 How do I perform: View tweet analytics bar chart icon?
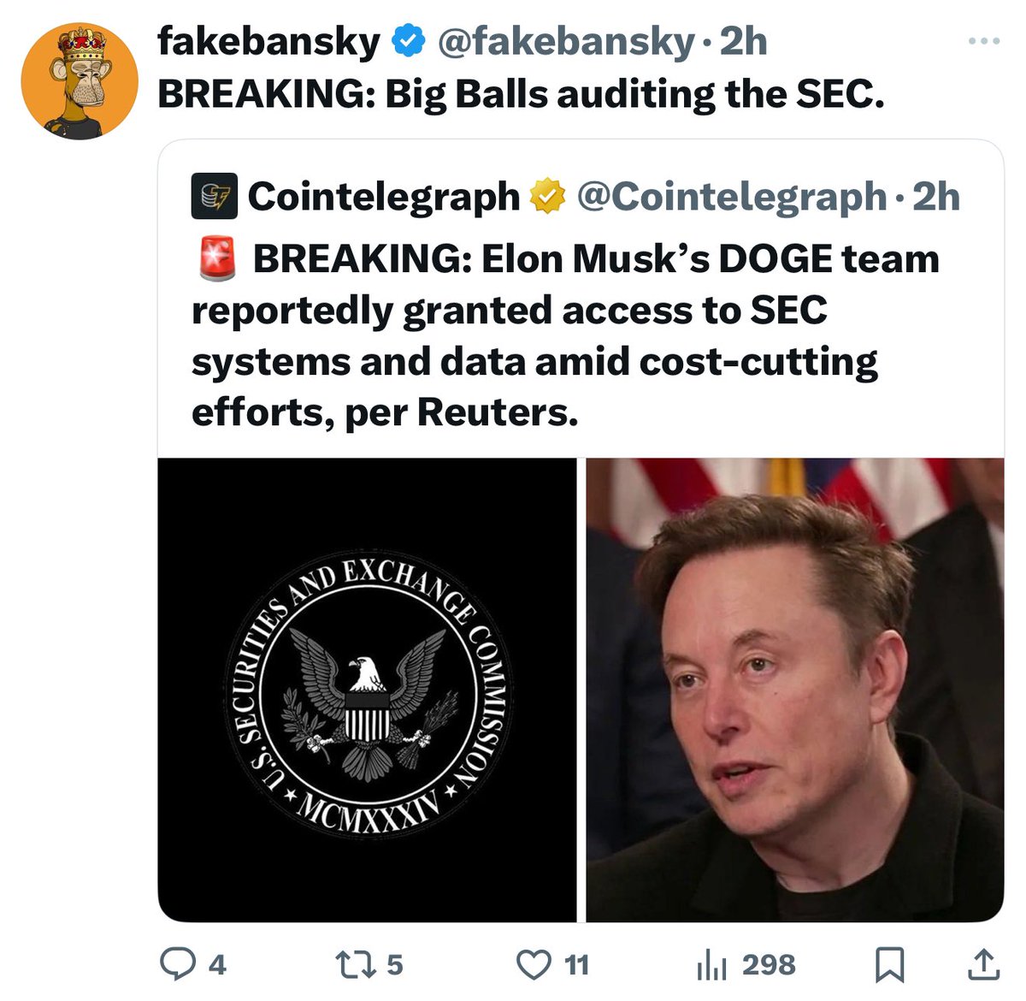(711, 965)
